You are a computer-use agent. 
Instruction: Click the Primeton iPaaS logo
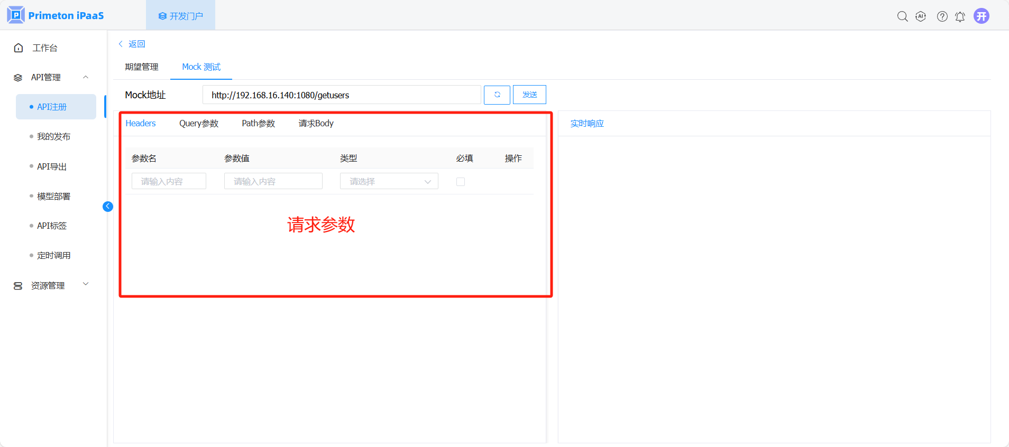coord(56,15)
